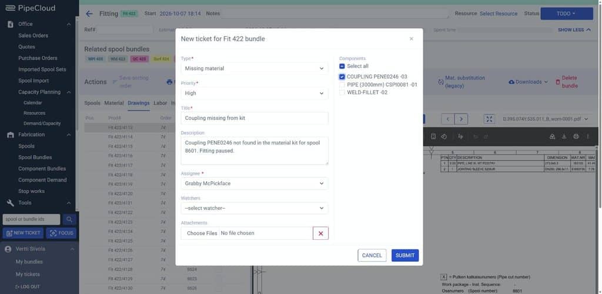
Task: Click the Title input field
Action: (255, 118)
